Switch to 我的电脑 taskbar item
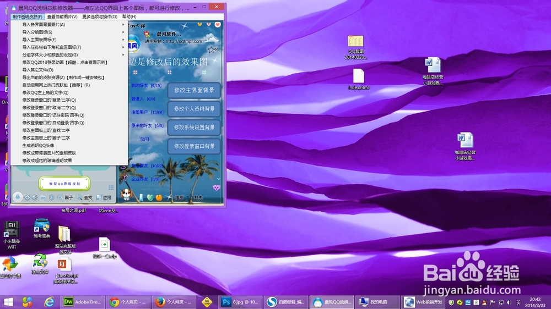This screenshot has height=309, width=551. 377,302
